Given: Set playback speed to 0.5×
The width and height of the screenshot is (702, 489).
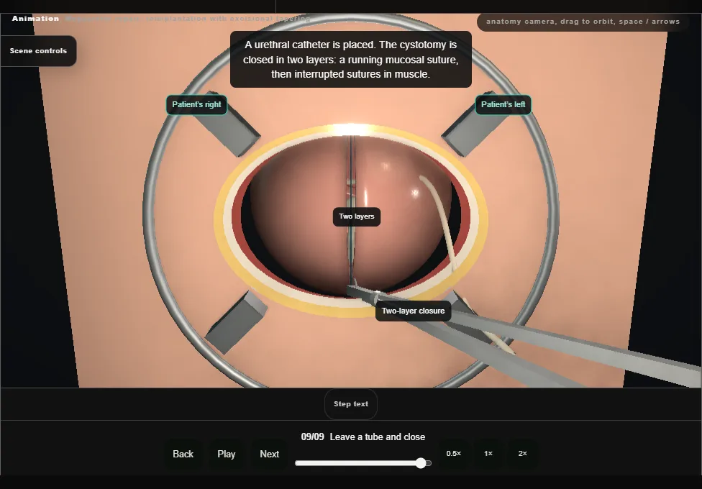Looking at the screenshot, I should click(454, 454).
